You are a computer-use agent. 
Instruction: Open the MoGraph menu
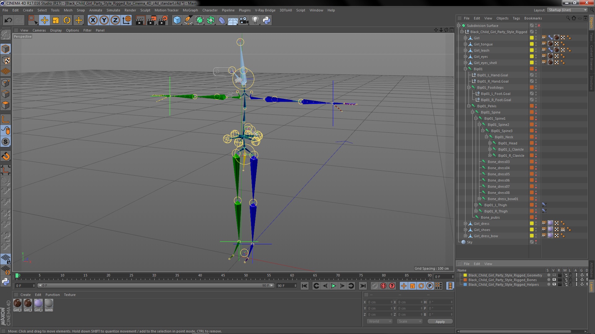tap(190, 10)
